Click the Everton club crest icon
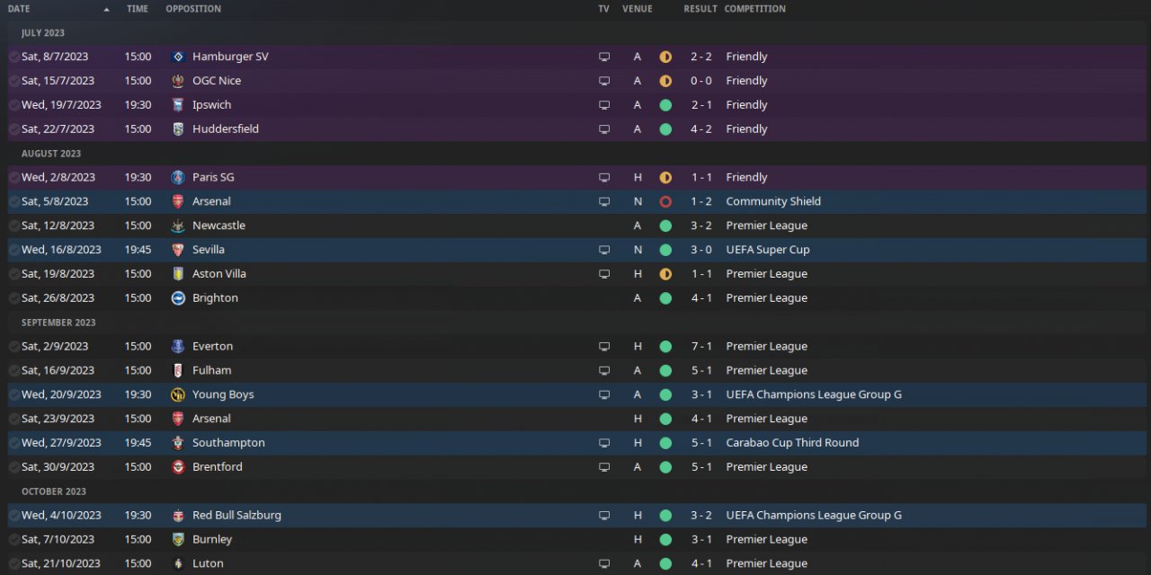The height and width of the screenshot is (575, 1151). pyautogui.click(x=178, y=346)
